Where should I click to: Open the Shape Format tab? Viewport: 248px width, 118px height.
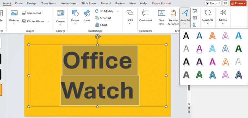pos(161,3)
